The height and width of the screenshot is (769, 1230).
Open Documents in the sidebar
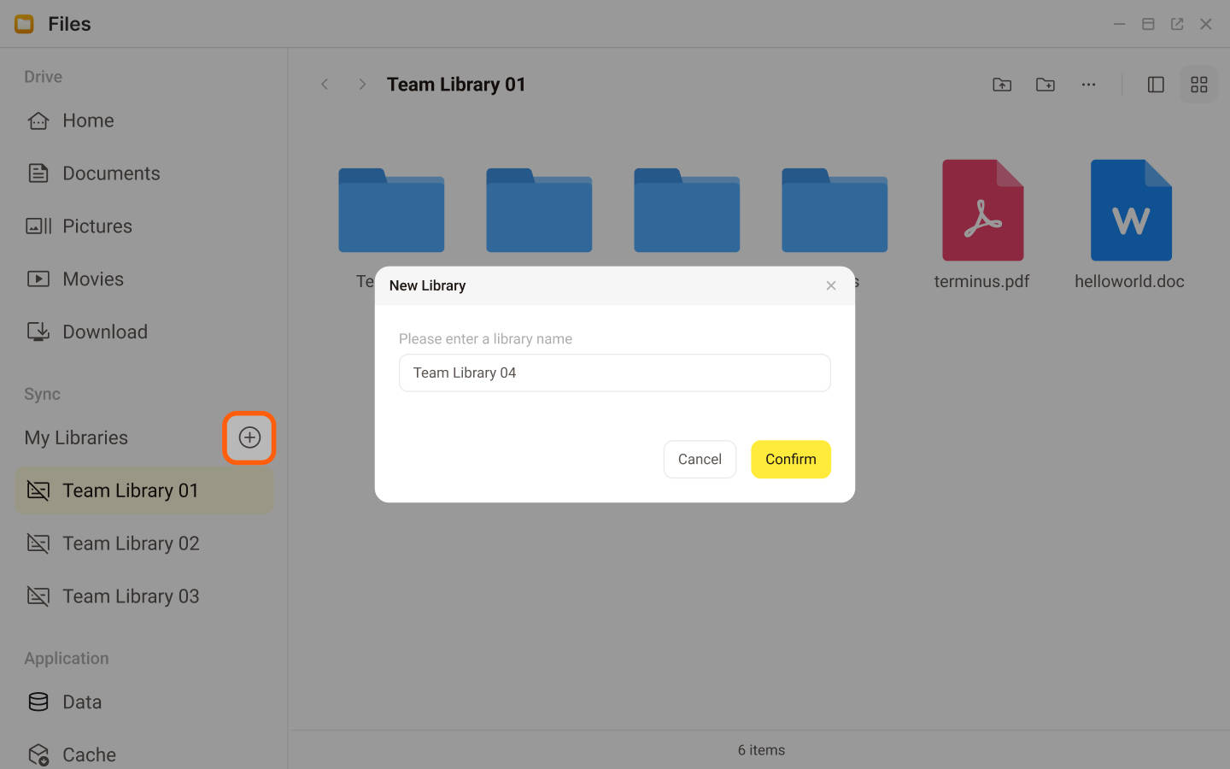143,173
